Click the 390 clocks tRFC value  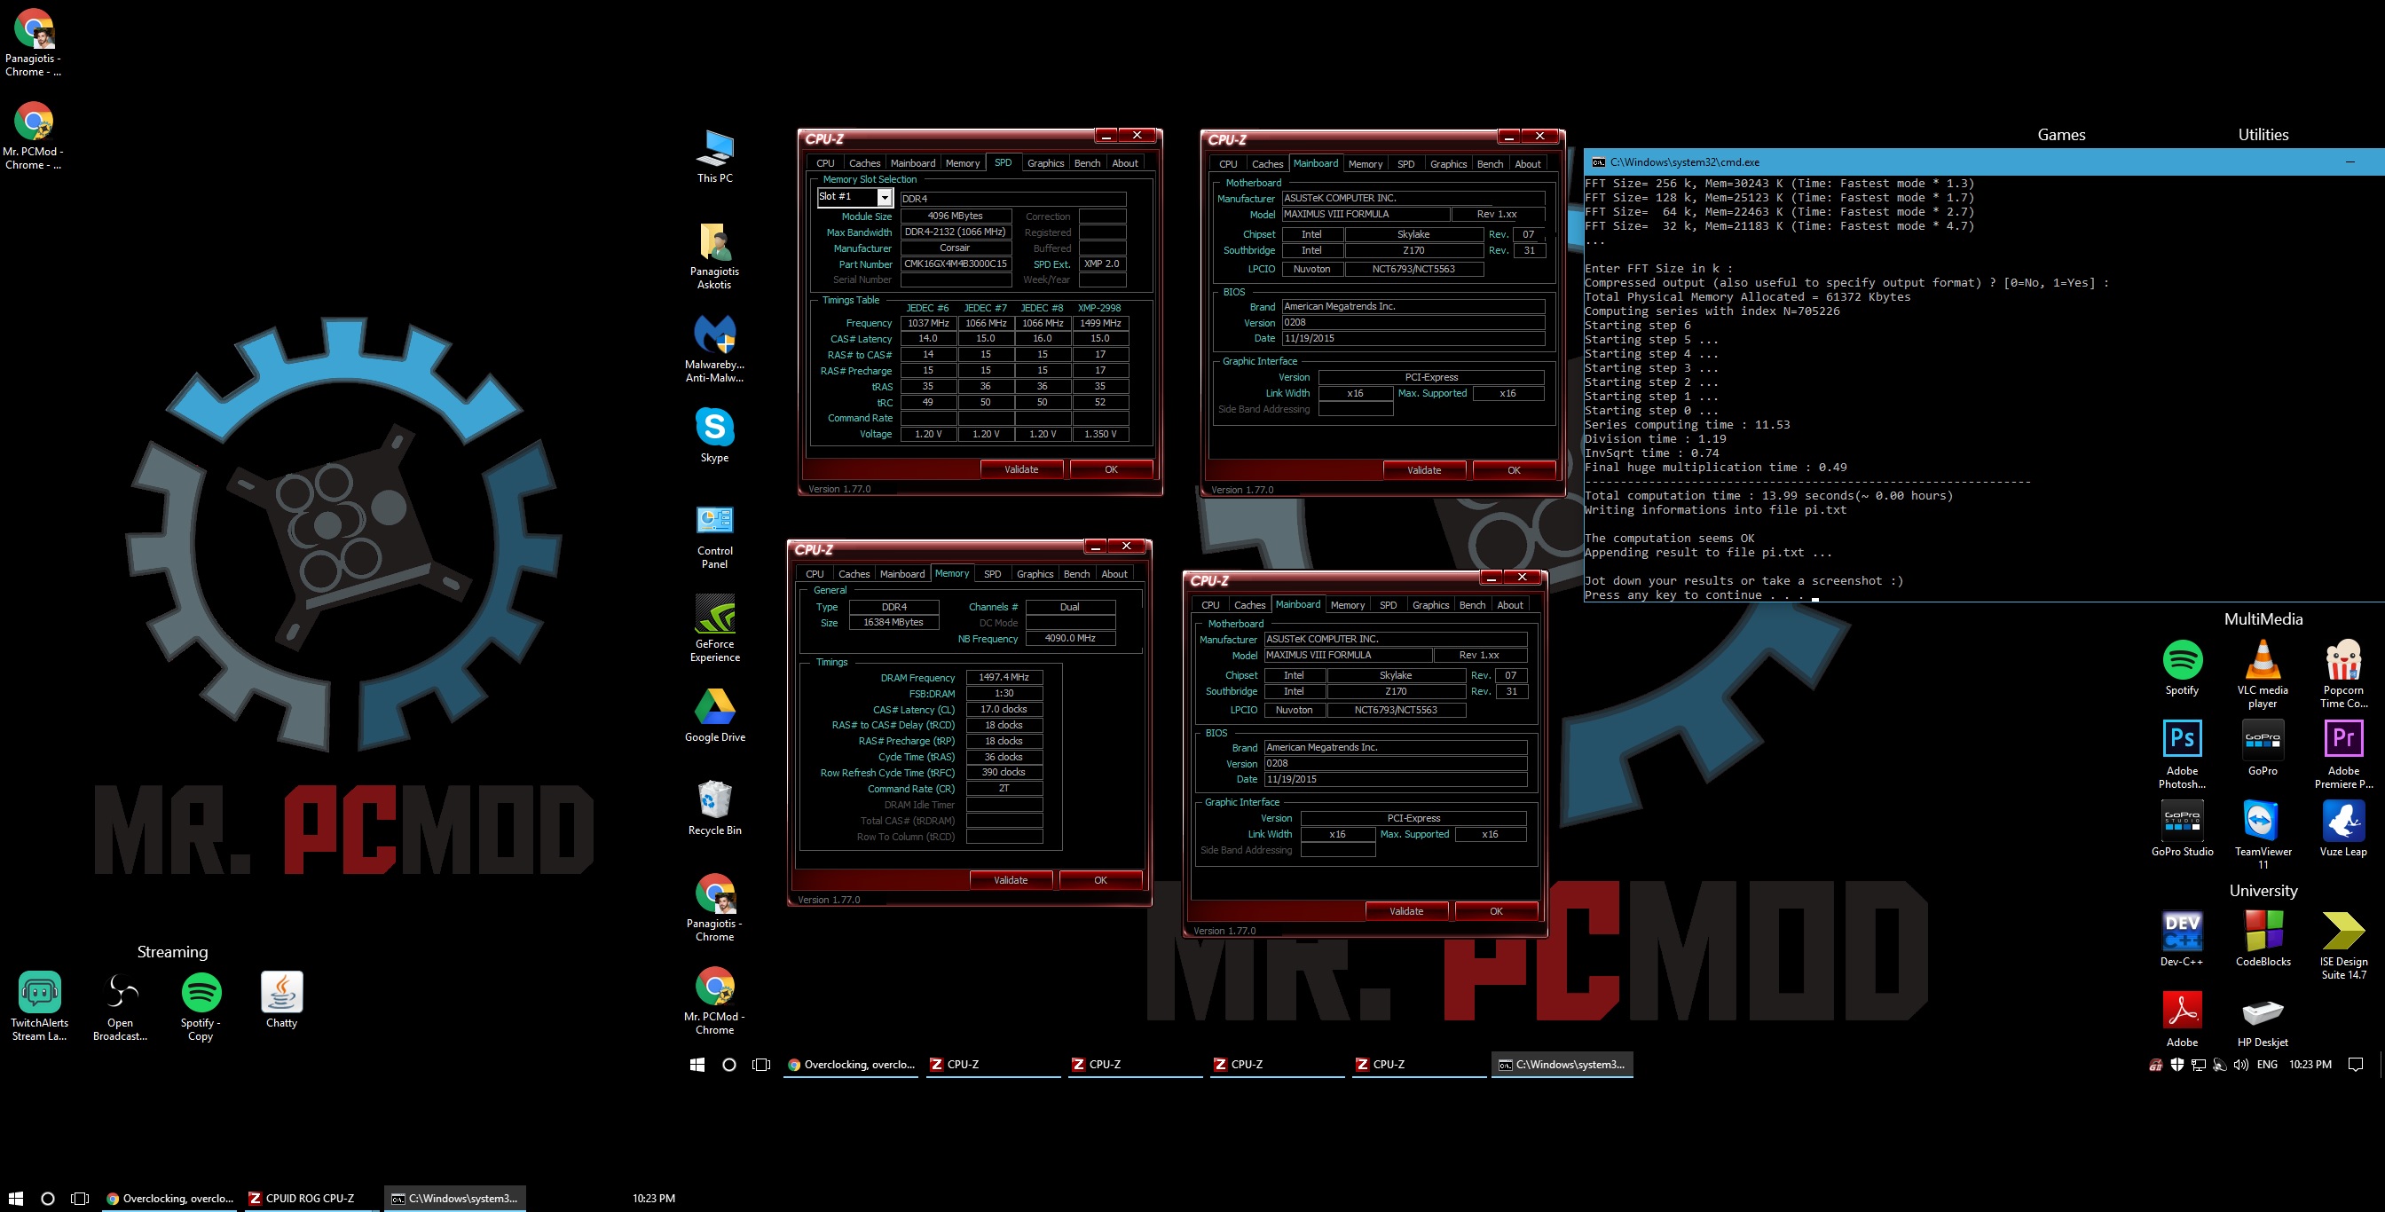pyautogui.click(x=1004, y=772)
